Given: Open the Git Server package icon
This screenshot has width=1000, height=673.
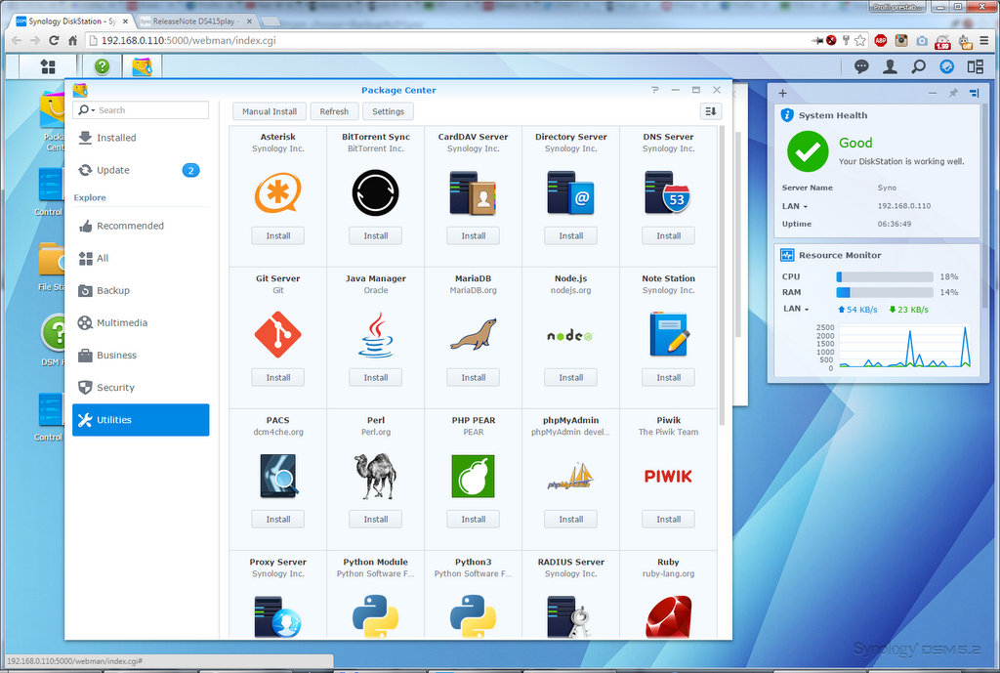Looking at the screenshot, I should click(x=278, y=334).
